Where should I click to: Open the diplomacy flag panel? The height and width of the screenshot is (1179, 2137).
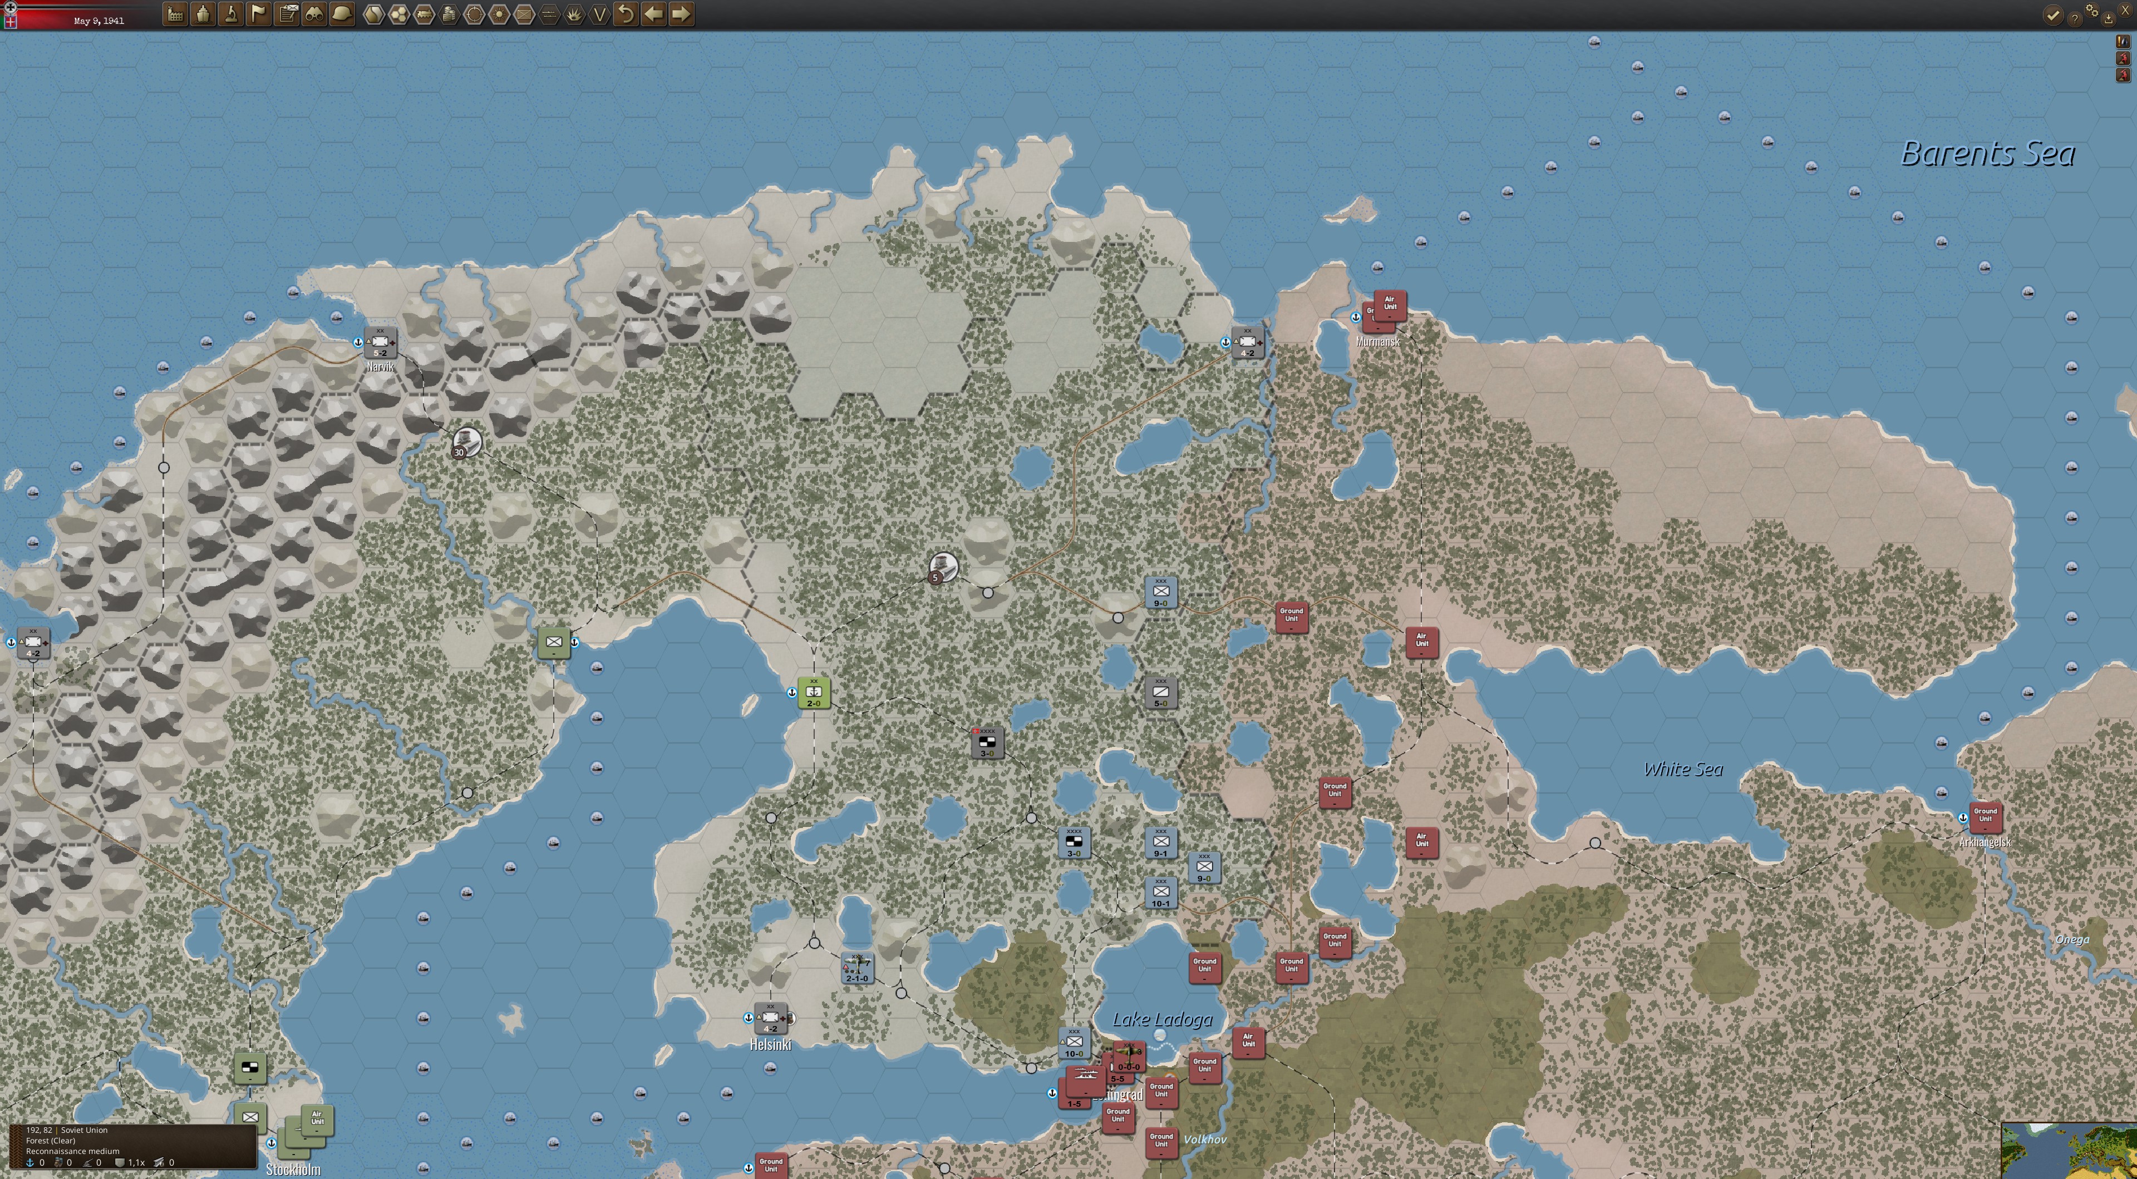tap(260, 14)
